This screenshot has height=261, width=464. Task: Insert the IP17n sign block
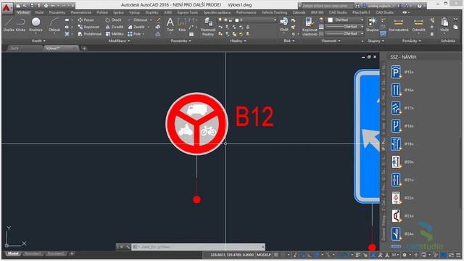tap(396, 108)
